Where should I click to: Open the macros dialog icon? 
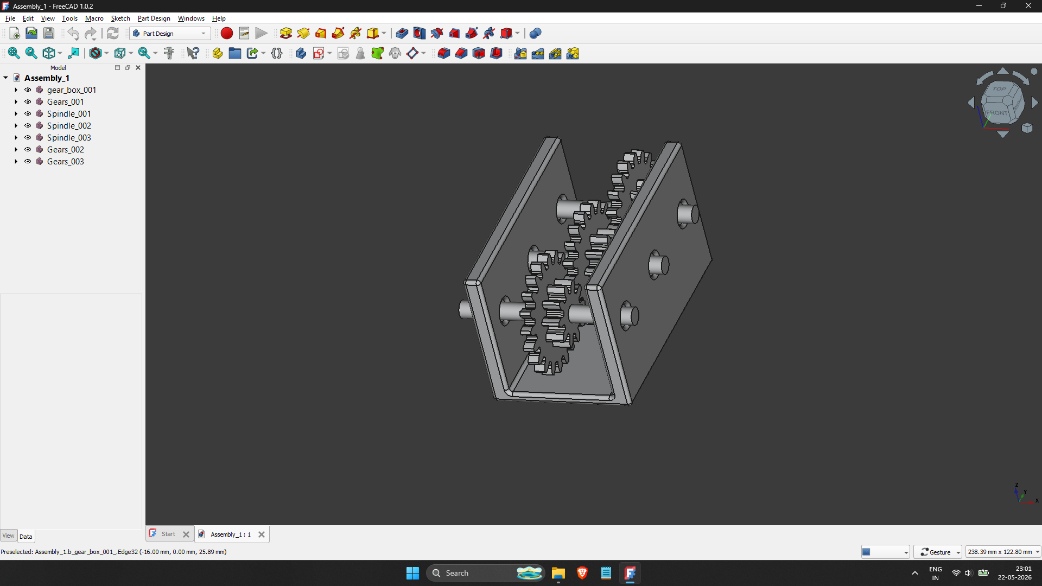(244, 34)
